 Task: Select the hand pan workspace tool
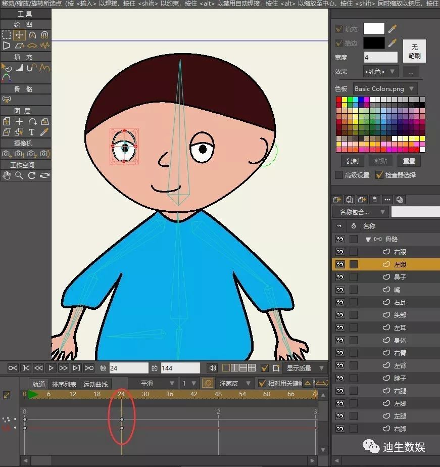point(6,175)
